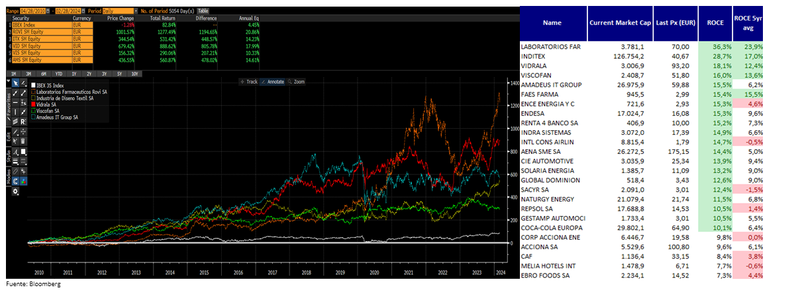Viewport: 800px width, 300px height.
Task: Click the YTD range button
Action: 58,73
